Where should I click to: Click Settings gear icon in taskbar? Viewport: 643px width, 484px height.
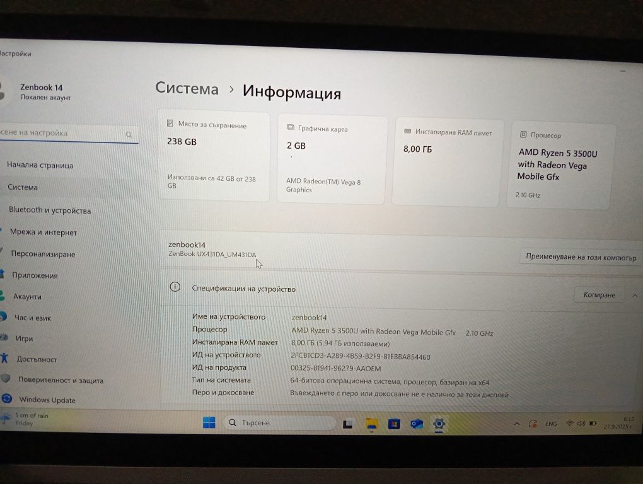pyautogui.click(x=439, y=423)
